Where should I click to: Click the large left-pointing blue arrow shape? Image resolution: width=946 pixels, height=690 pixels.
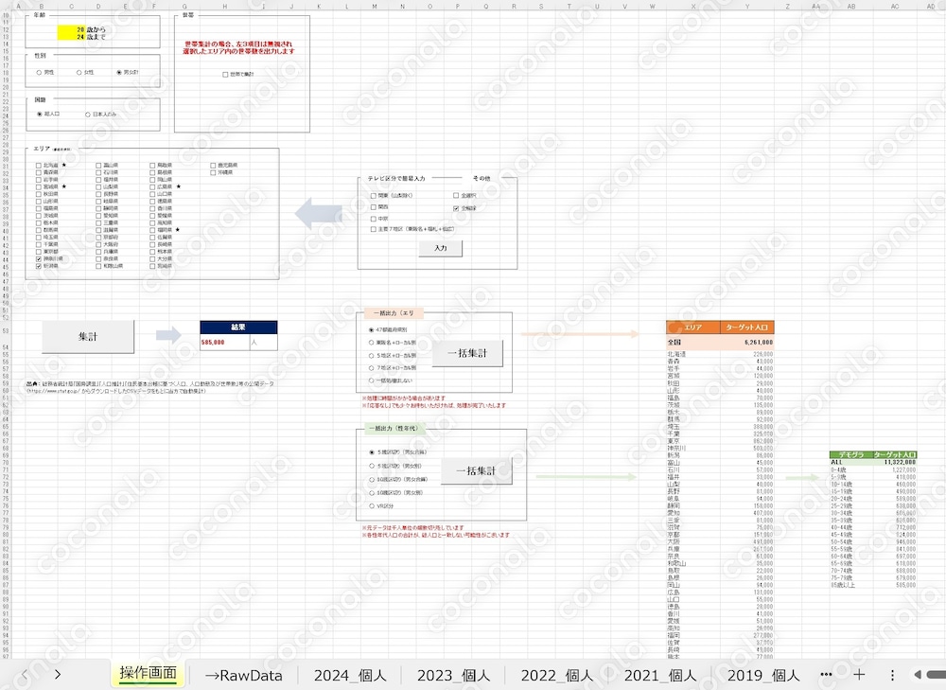319,214
